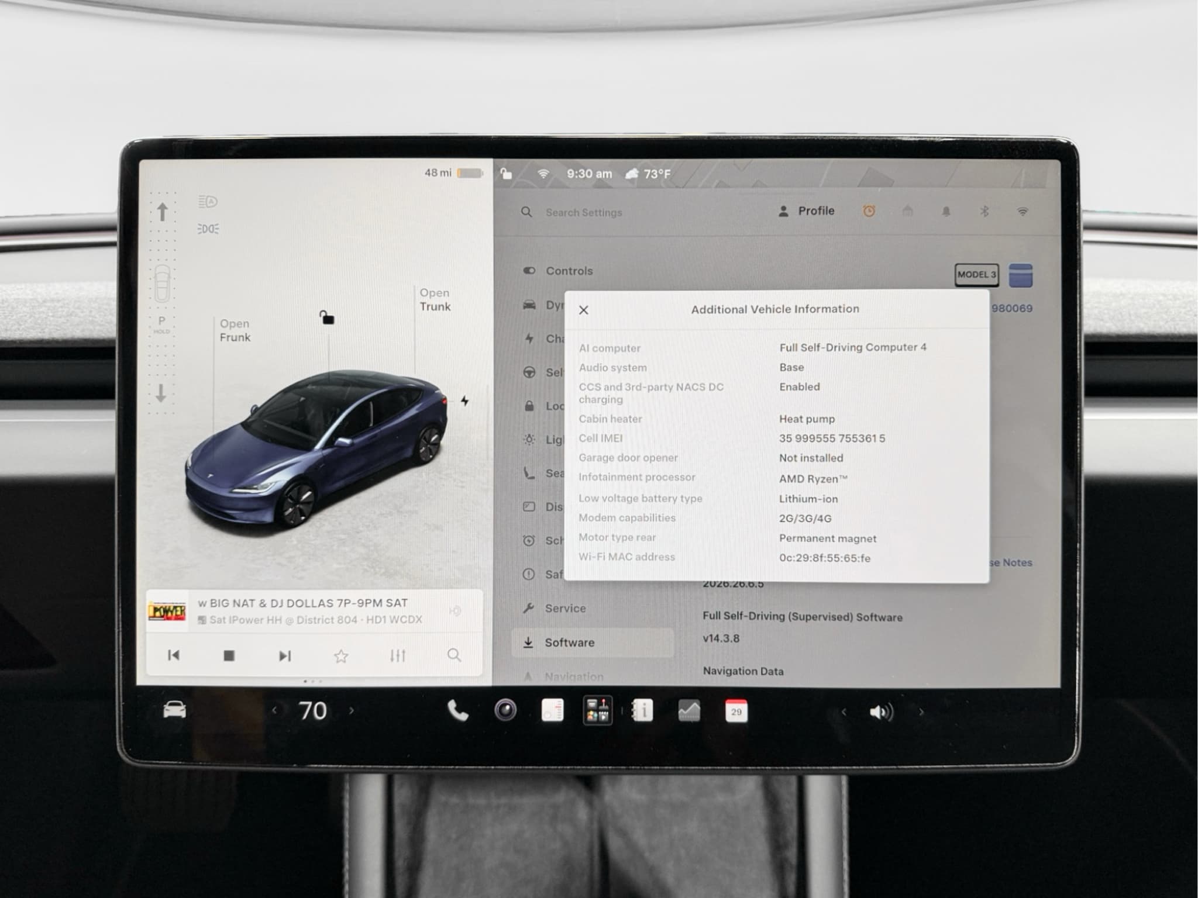Decrease cabin temperature with left arrow
The image size is (1198, 898).
(274, 711)
